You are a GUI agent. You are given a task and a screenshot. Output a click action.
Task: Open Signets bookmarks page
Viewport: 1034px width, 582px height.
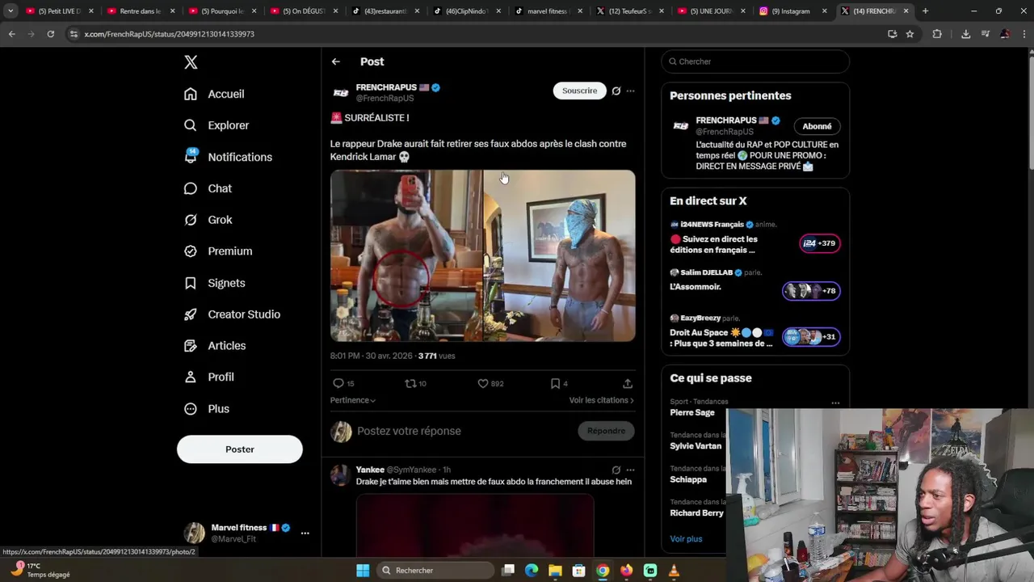point(214,283)
